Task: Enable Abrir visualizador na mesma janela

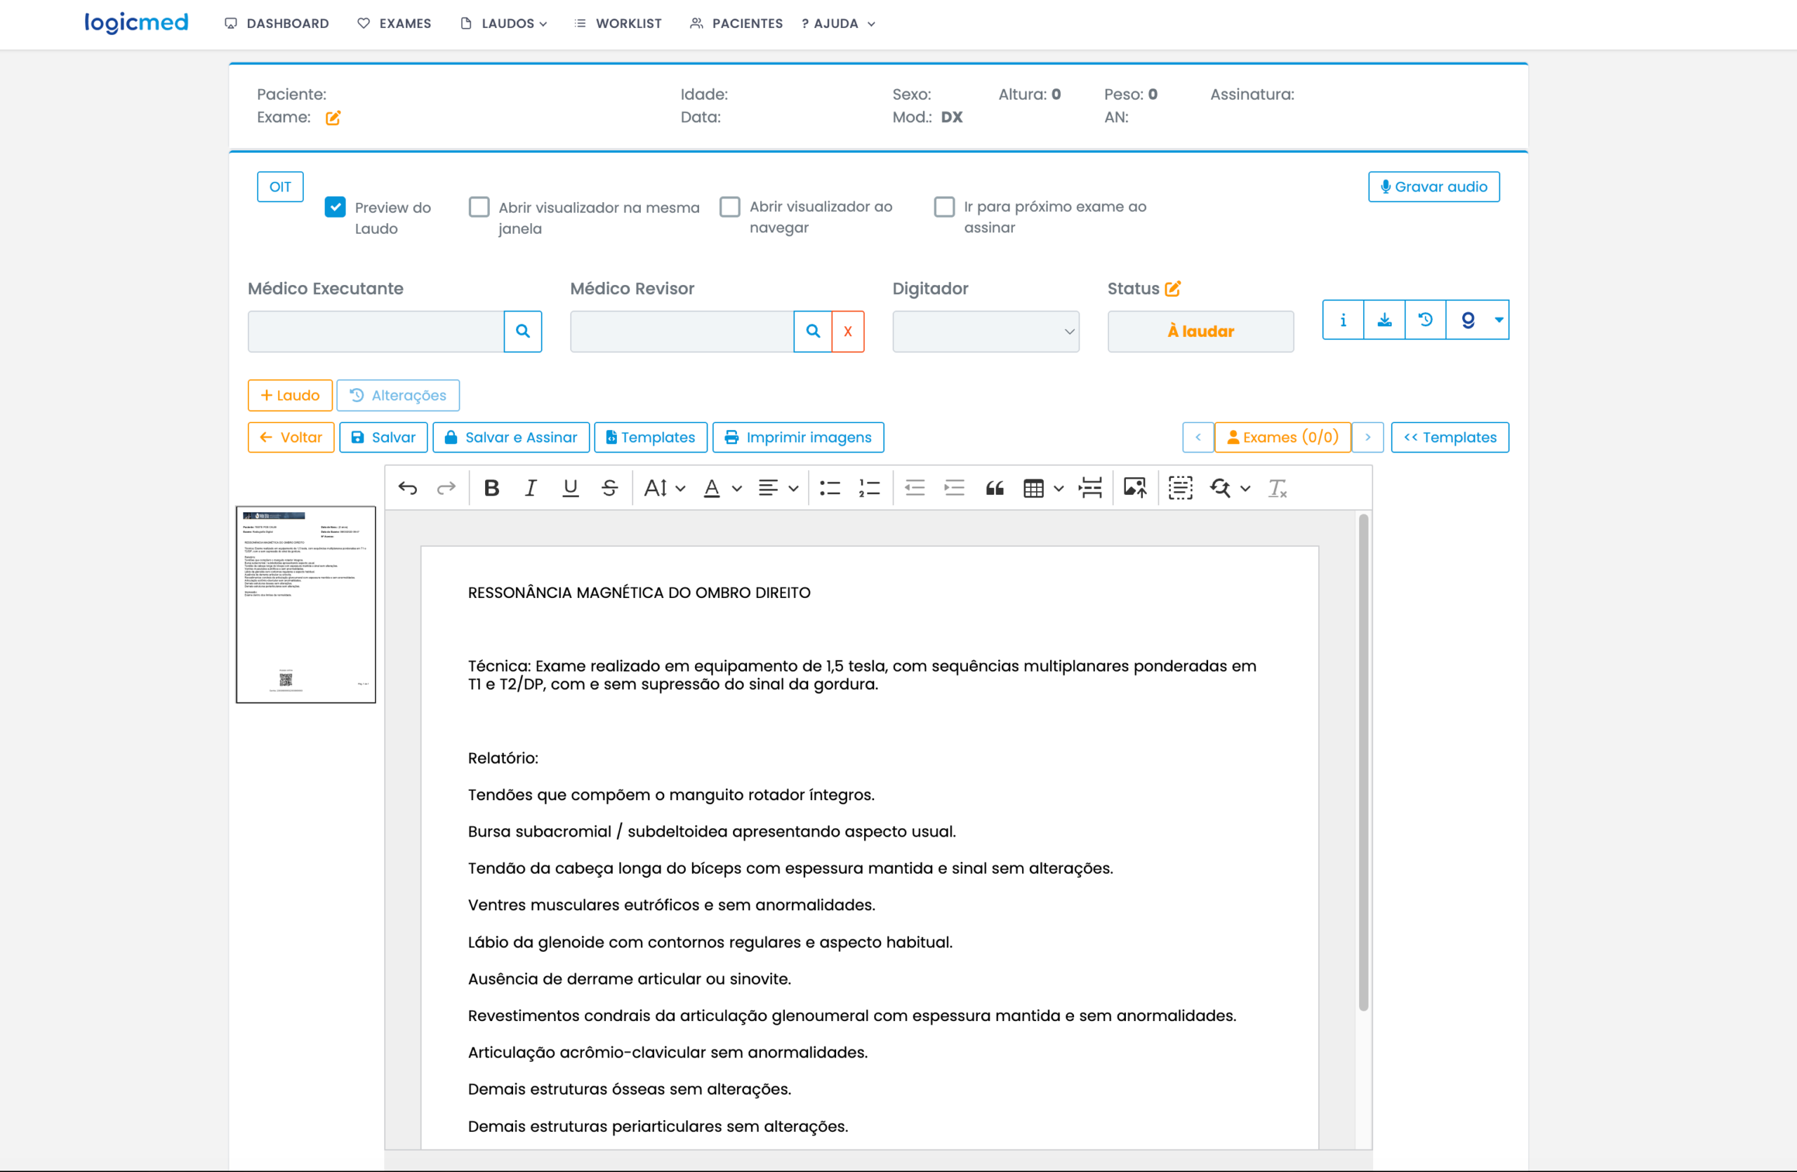Action: pyautogui.click(x=479, y=207)
